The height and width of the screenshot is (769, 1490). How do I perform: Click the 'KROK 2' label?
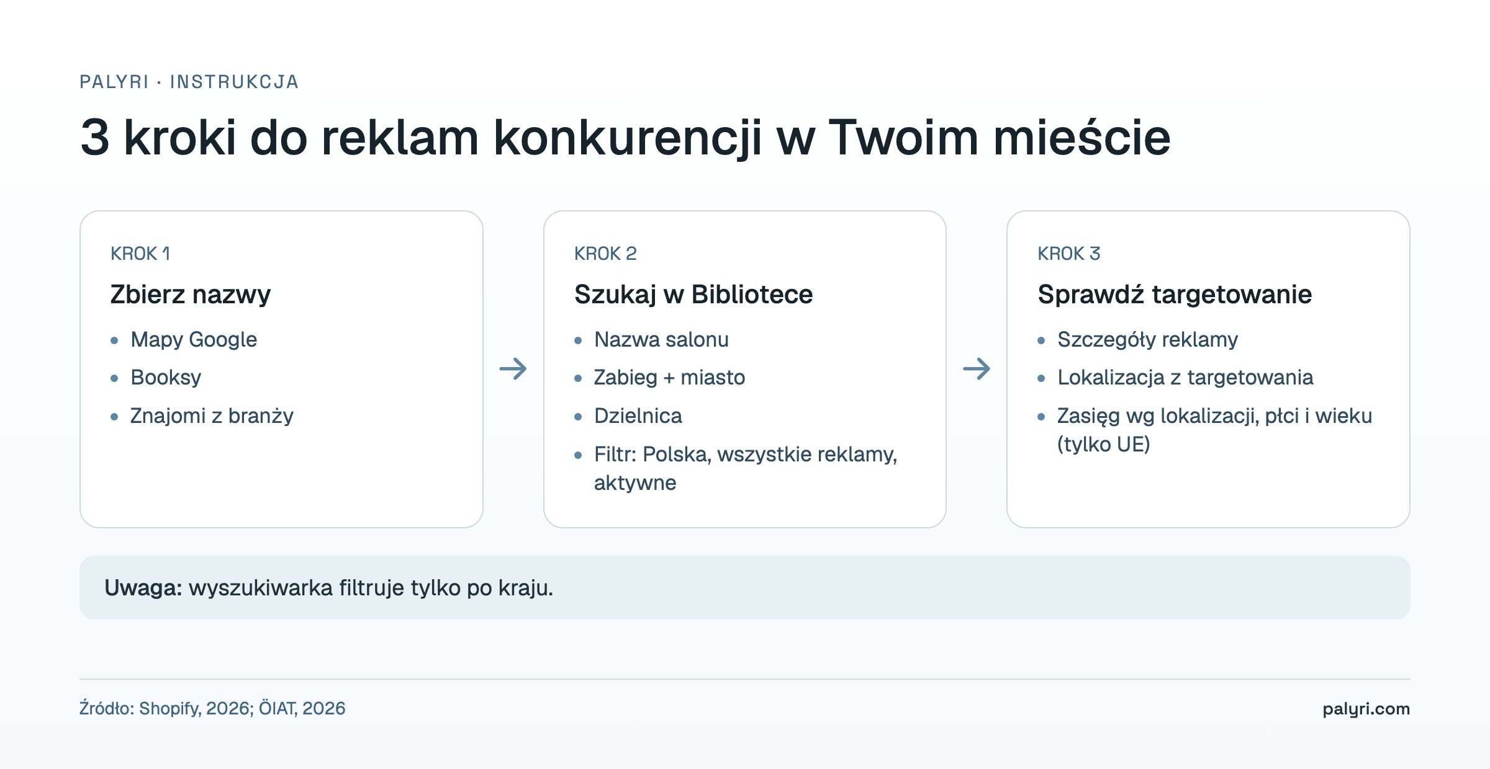click(605, 254)
